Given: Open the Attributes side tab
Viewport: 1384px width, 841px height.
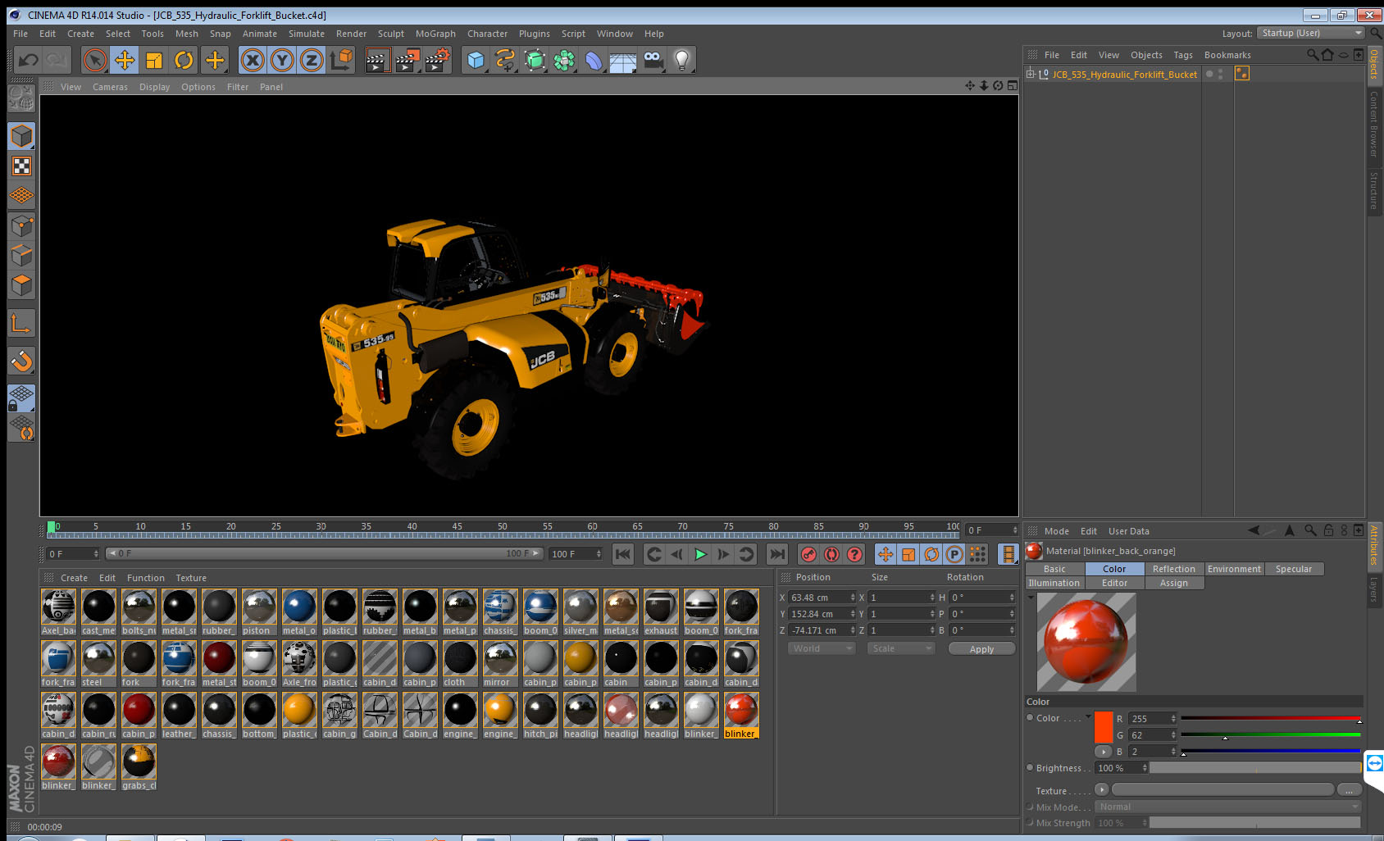Looking at the screenshot, I should (1374, 545).
